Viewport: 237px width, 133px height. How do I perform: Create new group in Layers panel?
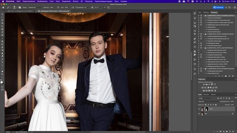click(x=227, y=132)
